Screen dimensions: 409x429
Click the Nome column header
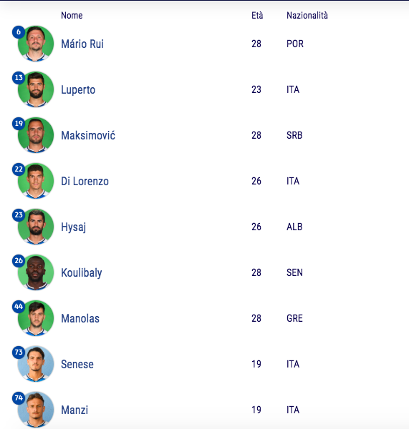pos(72,15)
